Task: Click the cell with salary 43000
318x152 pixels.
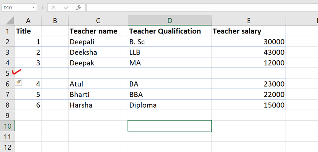Action: [x=248, y=52]
